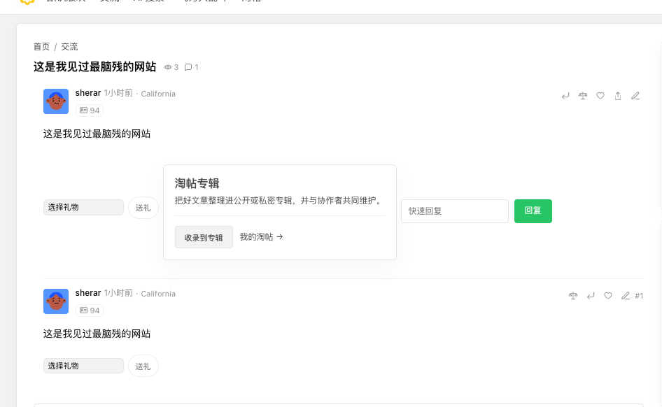Open sherar's username on reply #1
The width and height of the screenshot is (662, 407).
coord(87,293)
